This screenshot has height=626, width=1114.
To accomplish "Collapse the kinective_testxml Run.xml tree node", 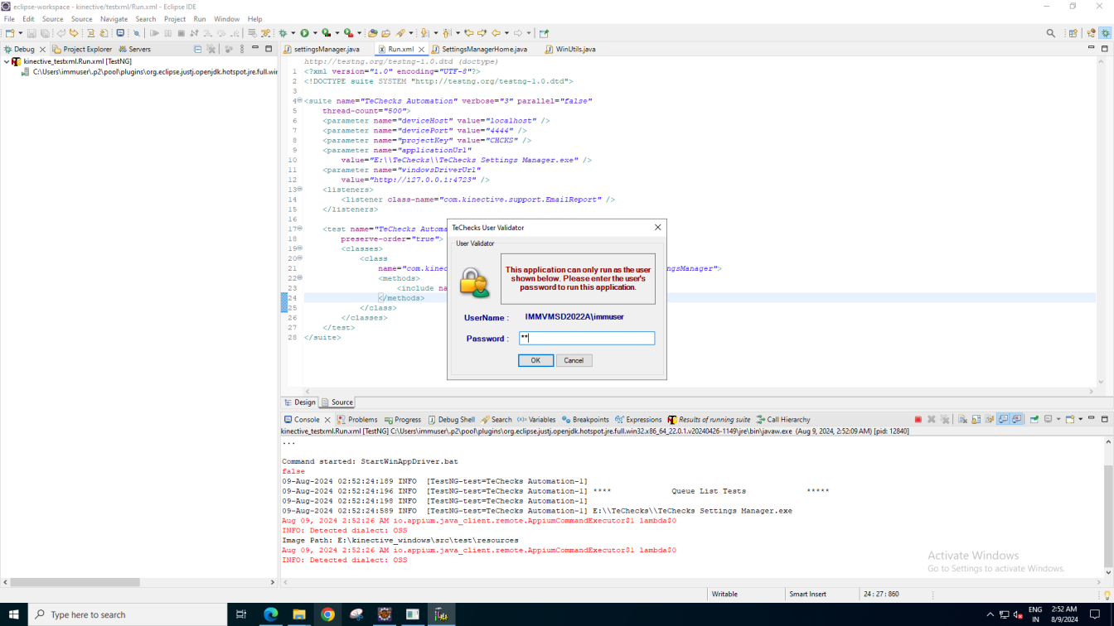I will [7, 61].
